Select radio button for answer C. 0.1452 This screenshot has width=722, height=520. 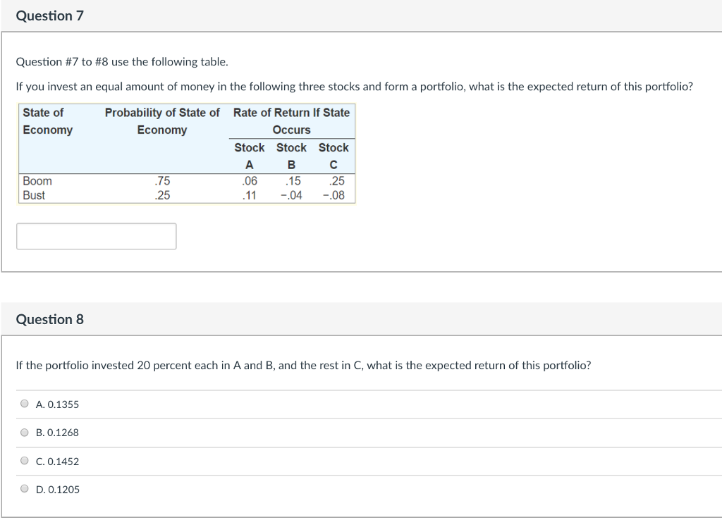pyautogui.click(x=24, y=461)
